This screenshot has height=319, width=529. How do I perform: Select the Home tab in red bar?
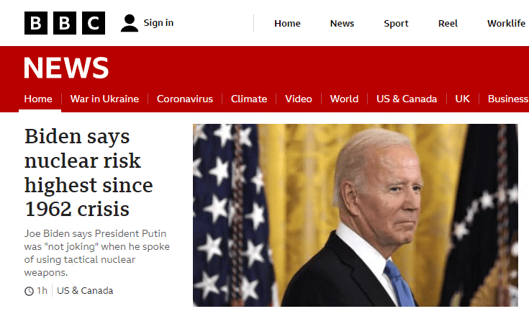point(38,99)
